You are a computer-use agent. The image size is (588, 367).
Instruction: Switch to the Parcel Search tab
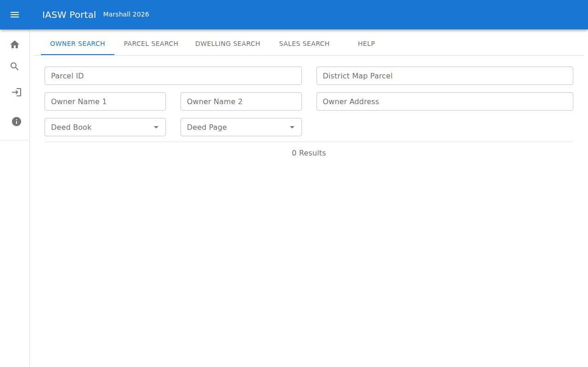point(151,44)
